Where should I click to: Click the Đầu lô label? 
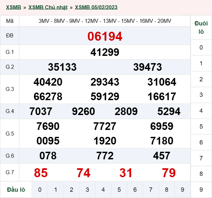click(16, 190)
